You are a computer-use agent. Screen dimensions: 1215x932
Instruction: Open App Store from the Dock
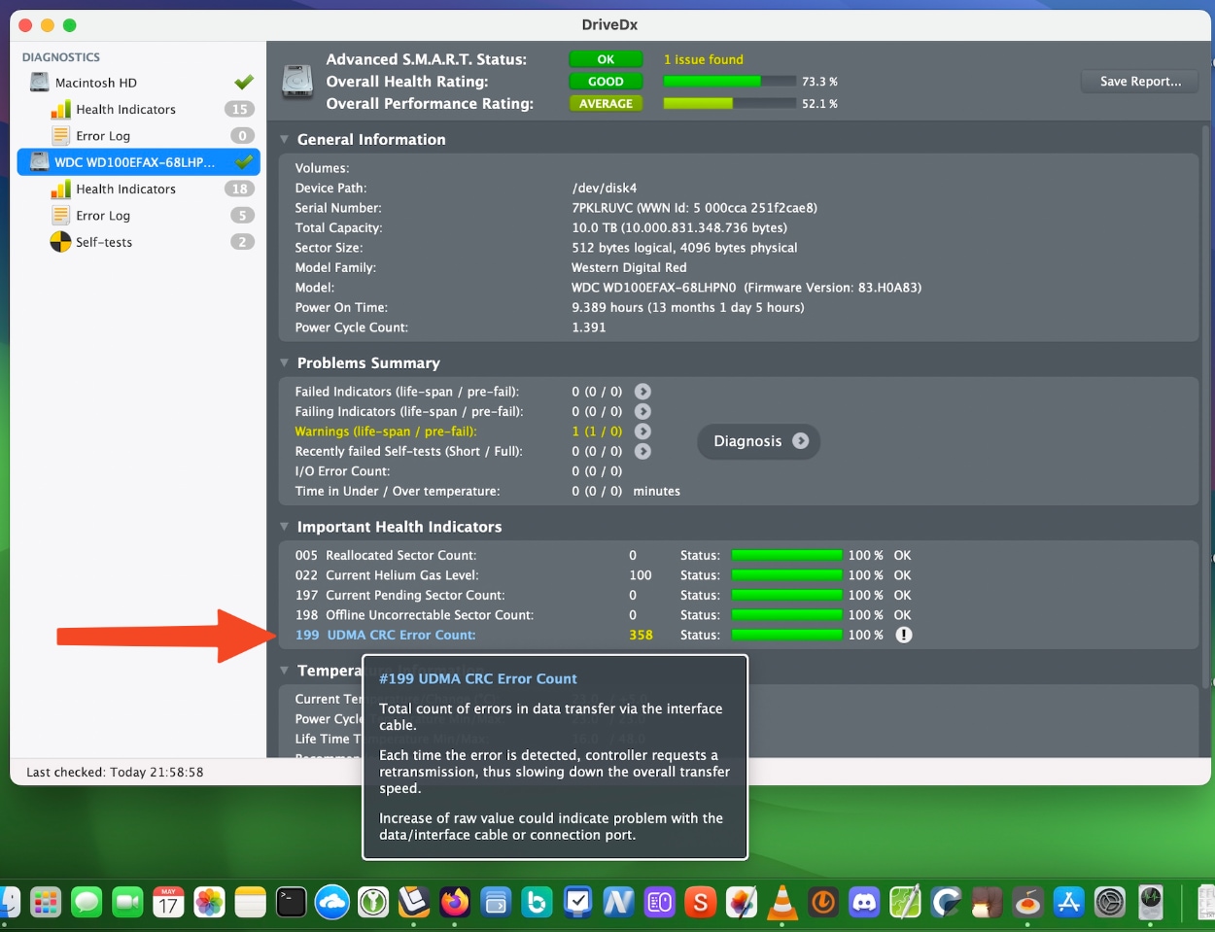[1069, 903]
